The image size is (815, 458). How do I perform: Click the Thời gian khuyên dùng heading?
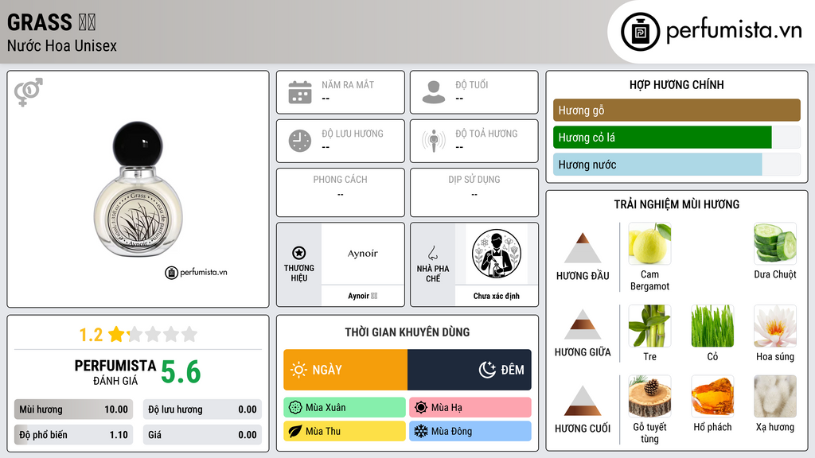(407, 332)
